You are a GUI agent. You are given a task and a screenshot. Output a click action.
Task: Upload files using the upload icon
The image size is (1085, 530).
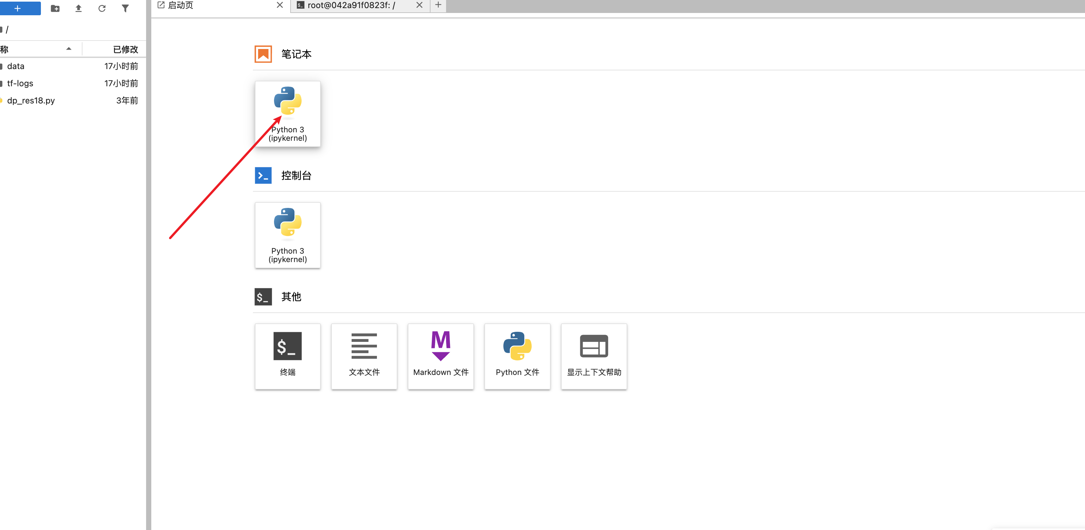click(78, 8)
